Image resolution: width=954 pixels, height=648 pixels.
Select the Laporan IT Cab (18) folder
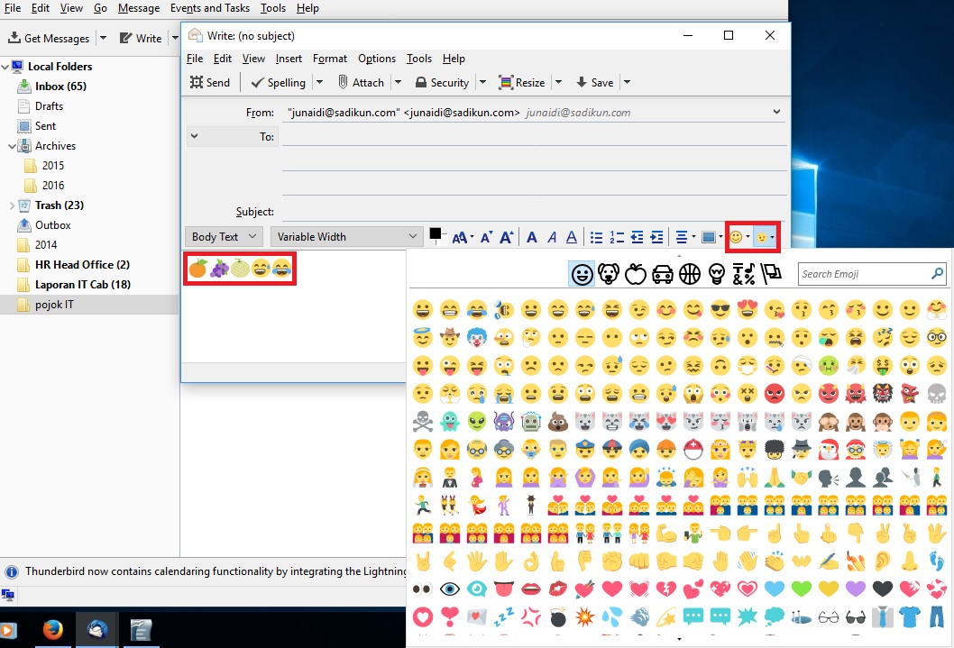coord(83,285)
